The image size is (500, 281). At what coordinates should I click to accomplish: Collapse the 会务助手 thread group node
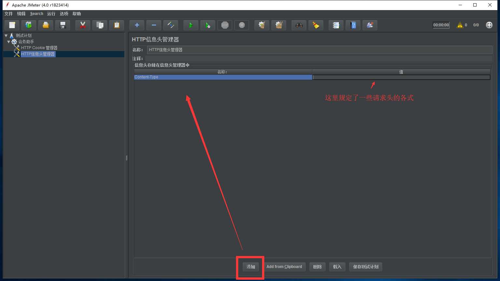tap(8, 42)
